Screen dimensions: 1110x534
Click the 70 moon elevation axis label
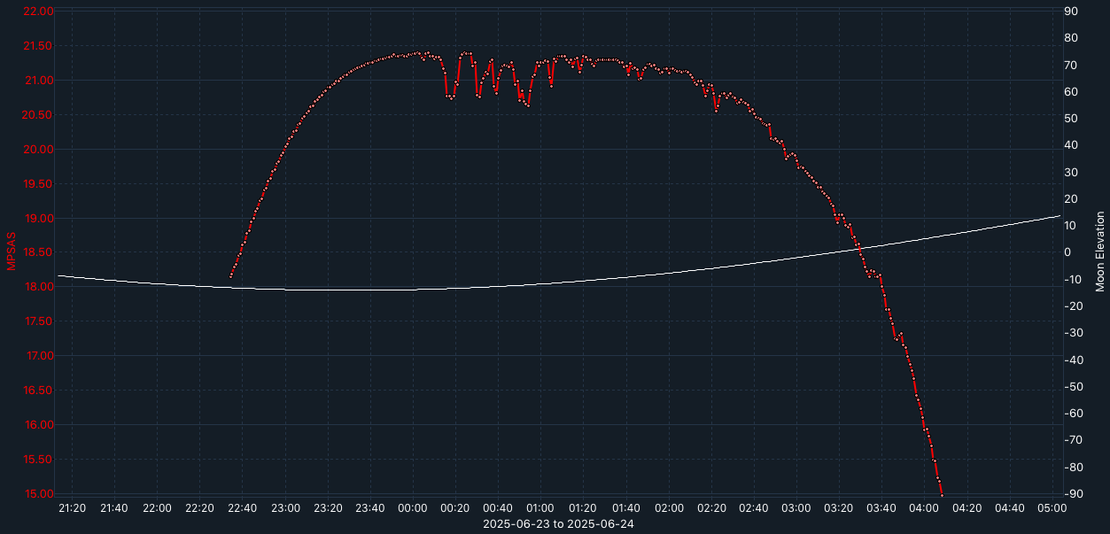1070,66
